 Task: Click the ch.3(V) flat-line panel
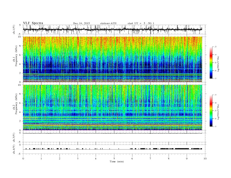[x=114, y=138]
